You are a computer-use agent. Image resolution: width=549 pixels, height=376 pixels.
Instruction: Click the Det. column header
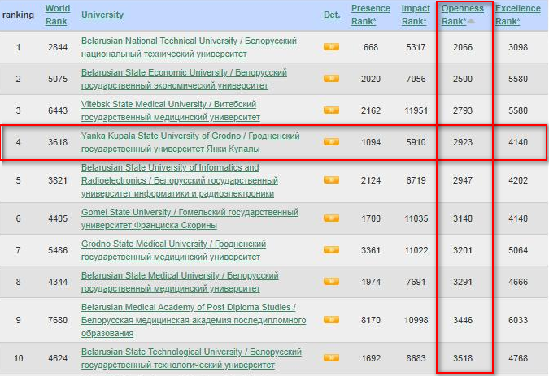(332, 15)
